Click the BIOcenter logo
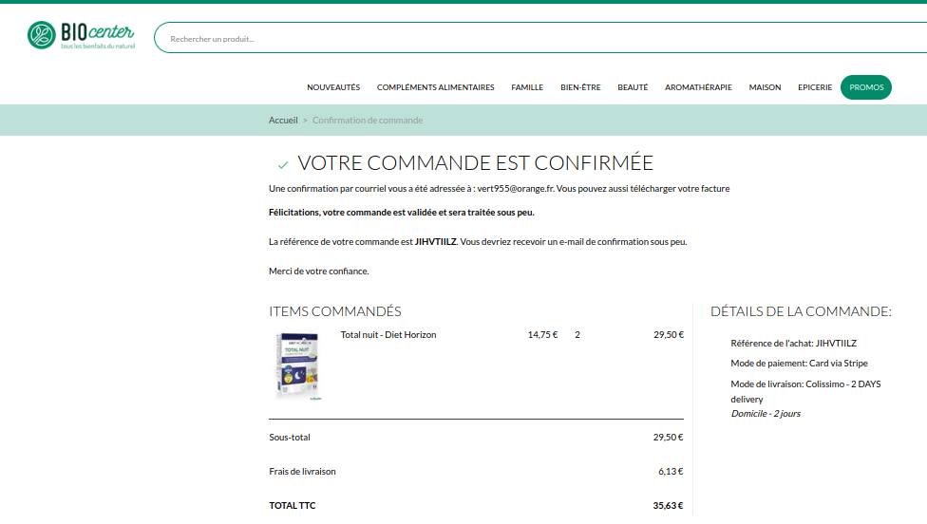Viewport: 927px width, 524px height. click(81, 35)
